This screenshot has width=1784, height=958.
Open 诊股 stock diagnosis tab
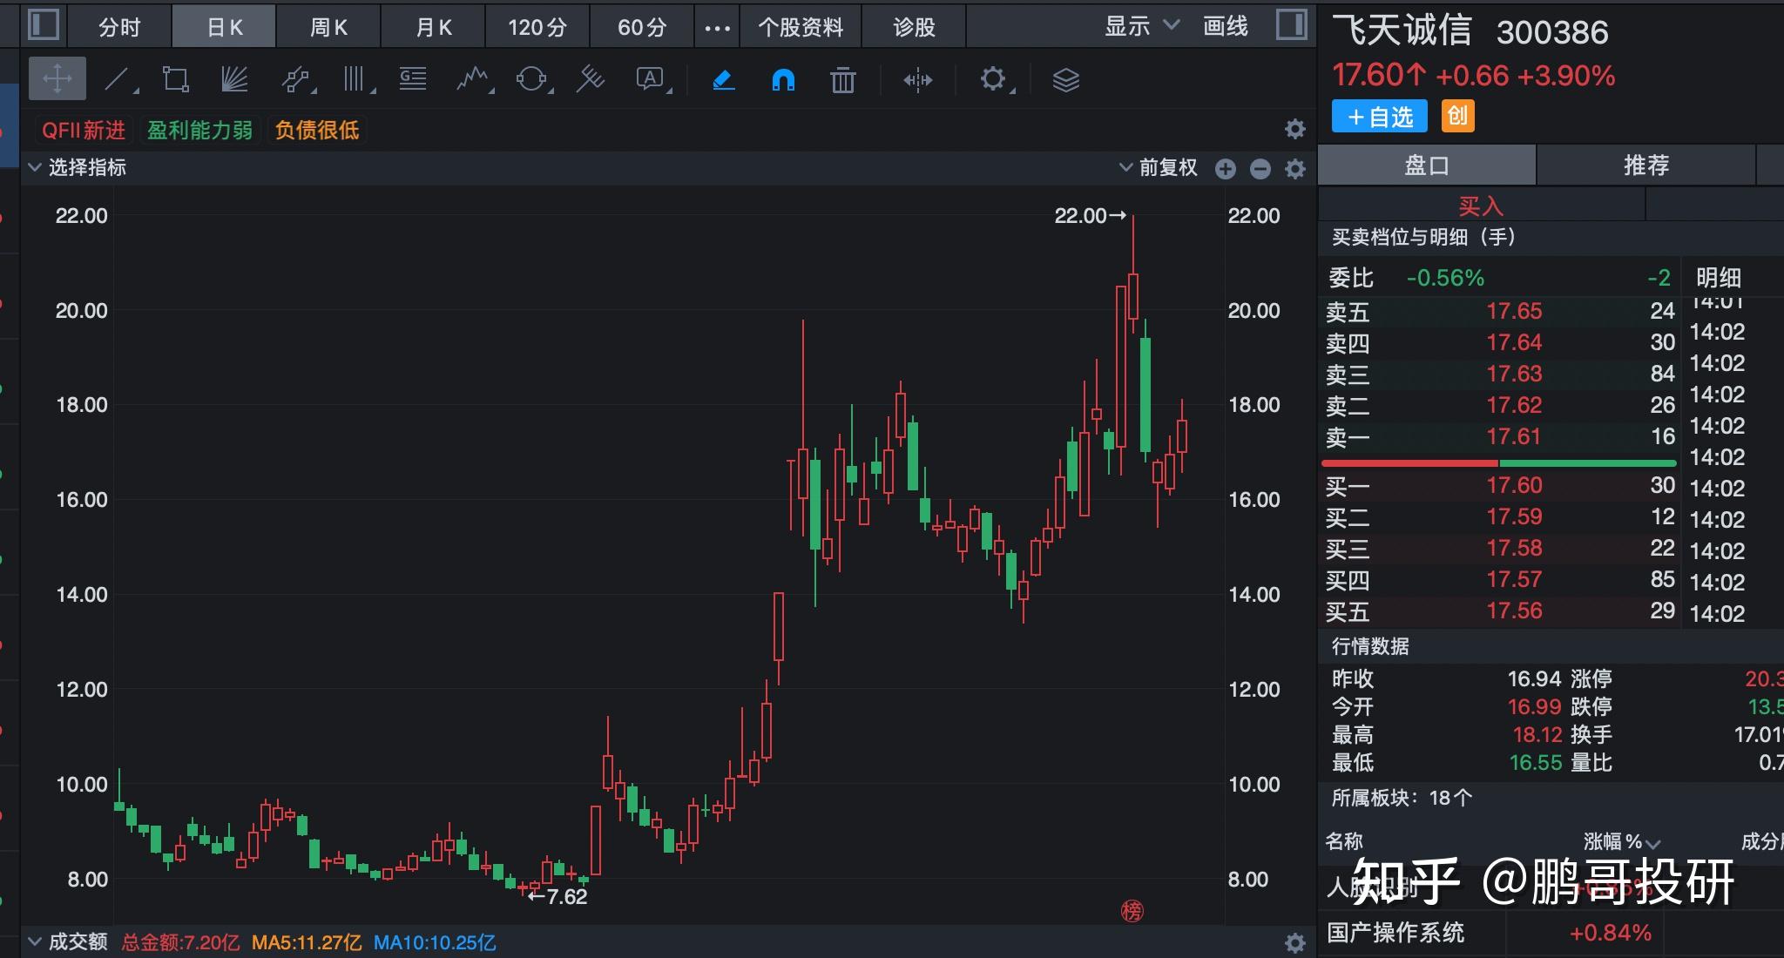coord(914,27)
